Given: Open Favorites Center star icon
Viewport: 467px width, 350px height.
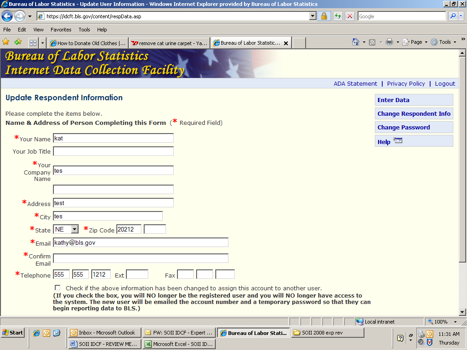Looking at the screenshot, I should pos(5,42).
